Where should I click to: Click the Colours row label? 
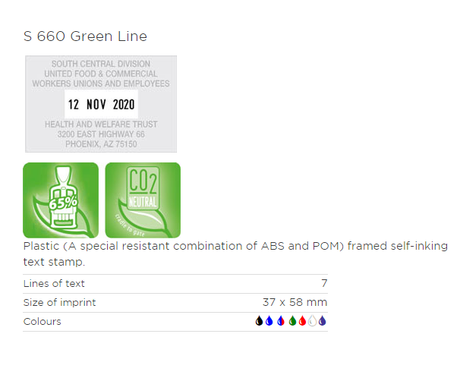click(43, 321)
